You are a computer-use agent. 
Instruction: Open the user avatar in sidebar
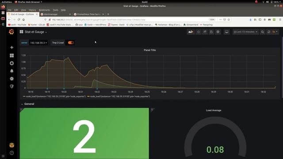point(12,145)
